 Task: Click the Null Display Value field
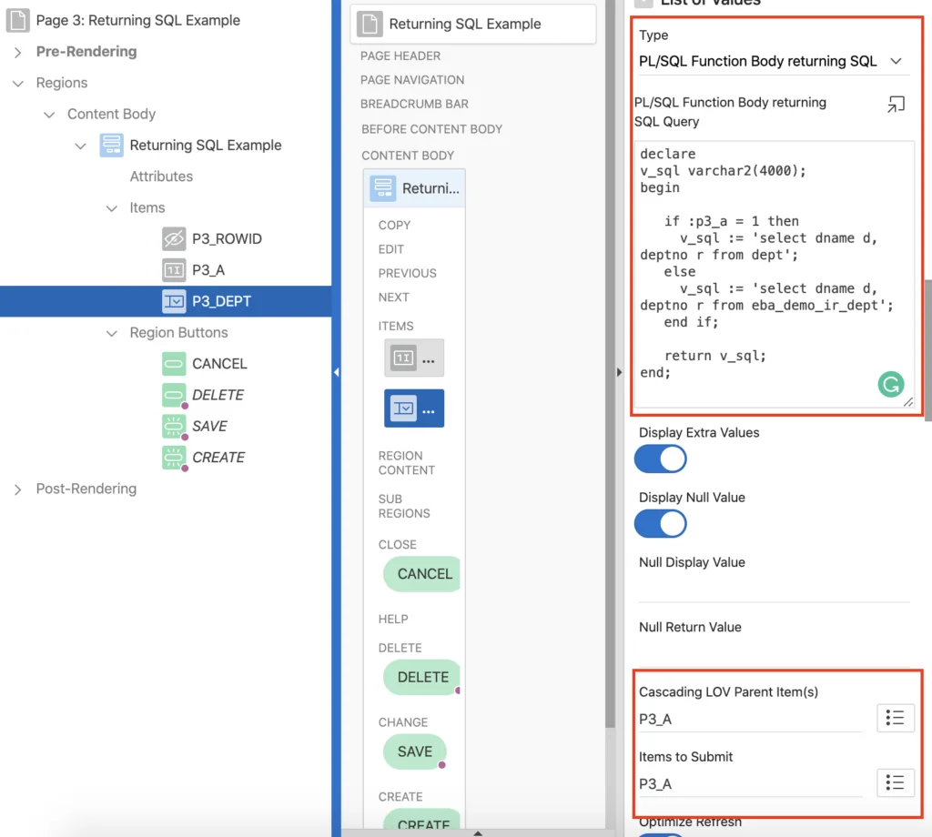pos(774,589)
